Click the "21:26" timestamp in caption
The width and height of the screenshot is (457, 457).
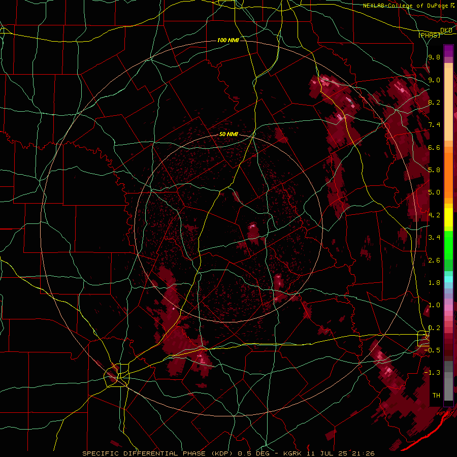363,453
